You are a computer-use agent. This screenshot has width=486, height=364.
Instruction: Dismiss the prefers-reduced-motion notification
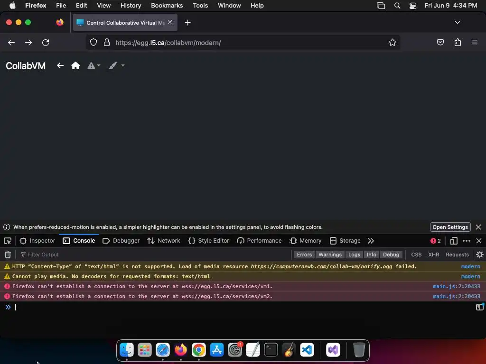pyautogui.click(x=478, y=227)
